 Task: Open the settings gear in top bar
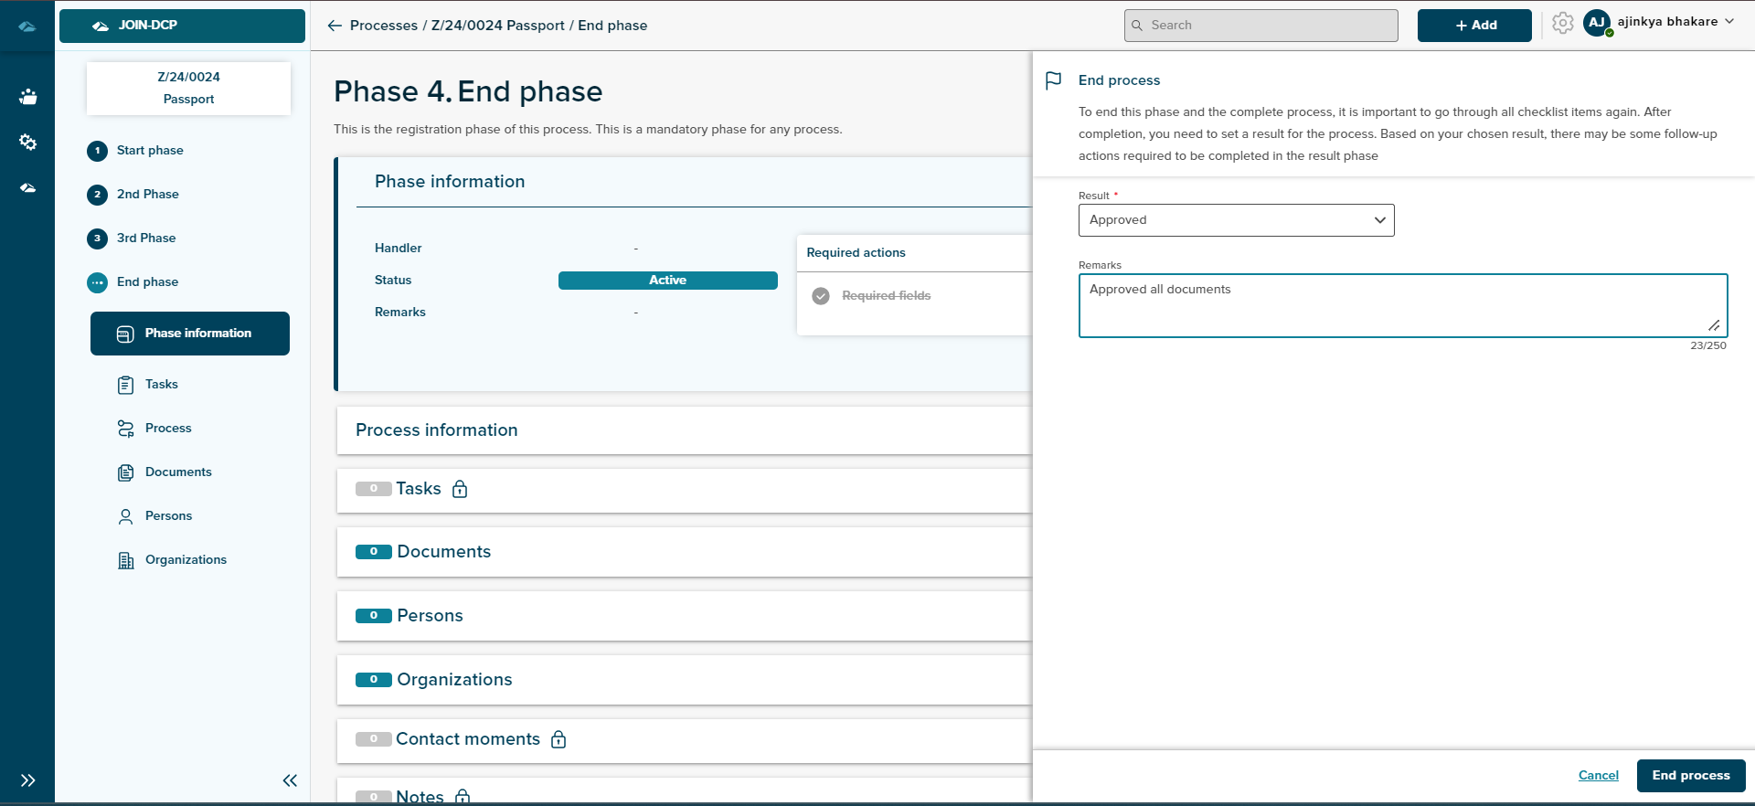(1562, 24)
